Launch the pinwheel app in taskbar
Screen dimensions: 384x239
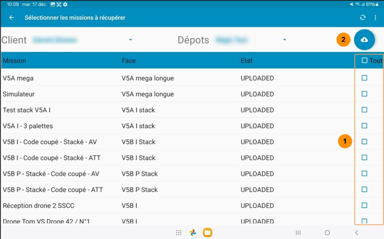[193, 232]
